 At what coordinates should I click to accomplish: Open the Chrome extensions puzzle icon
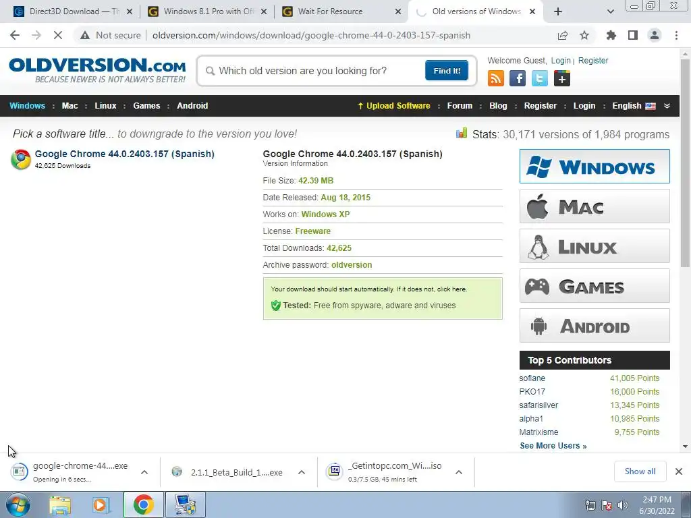click(x=611, y=35)
